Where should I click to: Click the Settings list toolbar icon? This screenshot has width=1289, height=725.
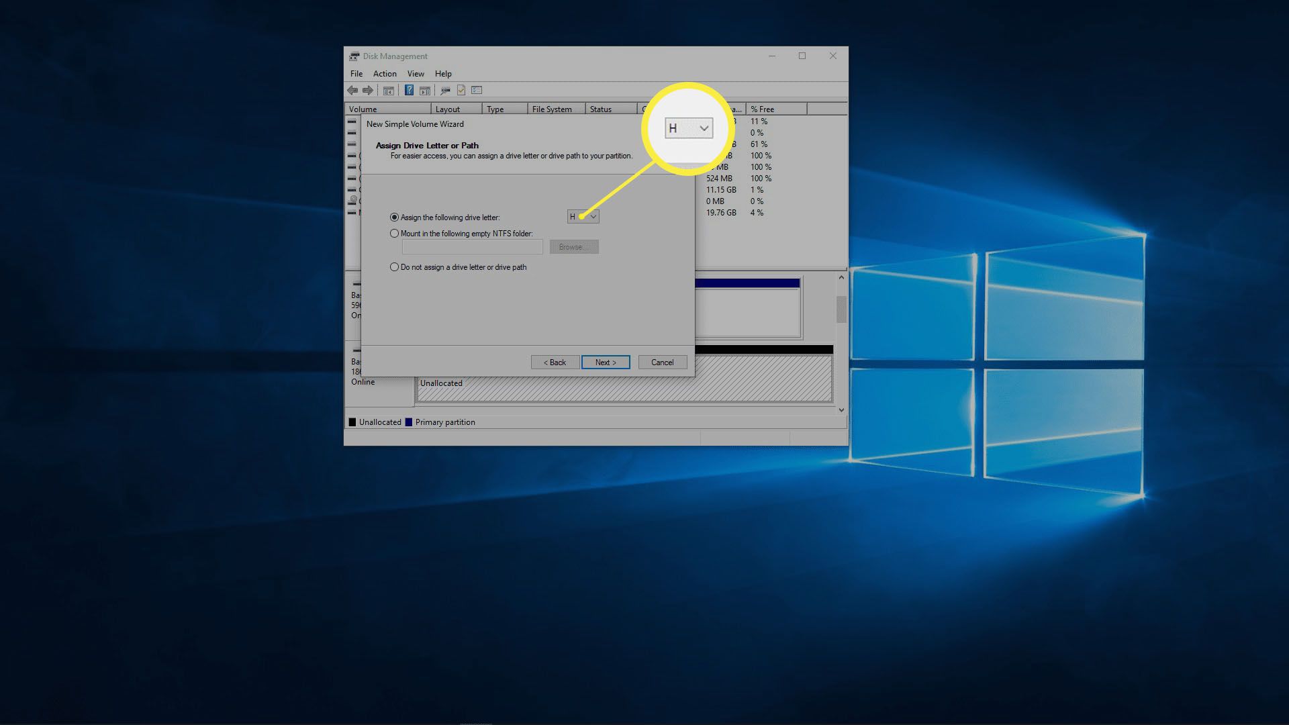(477, 90)
